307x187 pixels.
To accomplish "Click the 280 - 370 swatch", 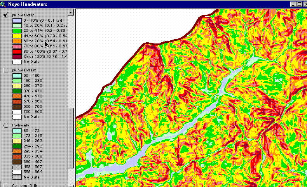I will pyautogui.click(x=17, y=86).
